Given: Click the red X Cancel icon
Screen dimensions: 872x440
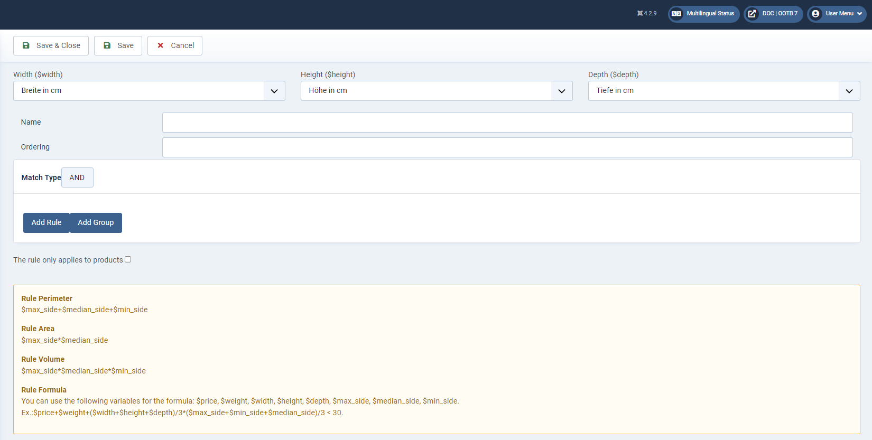Looking at the screenshot, I should click(x=161, y=45).
